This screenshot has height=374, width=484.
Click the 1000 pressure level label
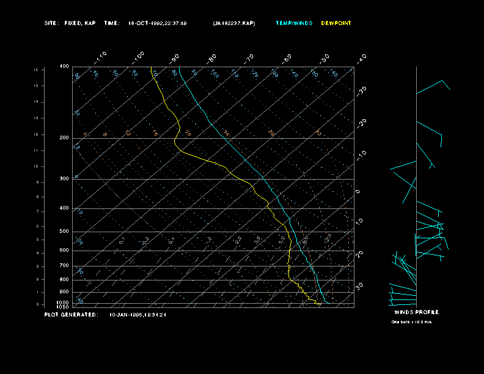[x=63, y=302]
